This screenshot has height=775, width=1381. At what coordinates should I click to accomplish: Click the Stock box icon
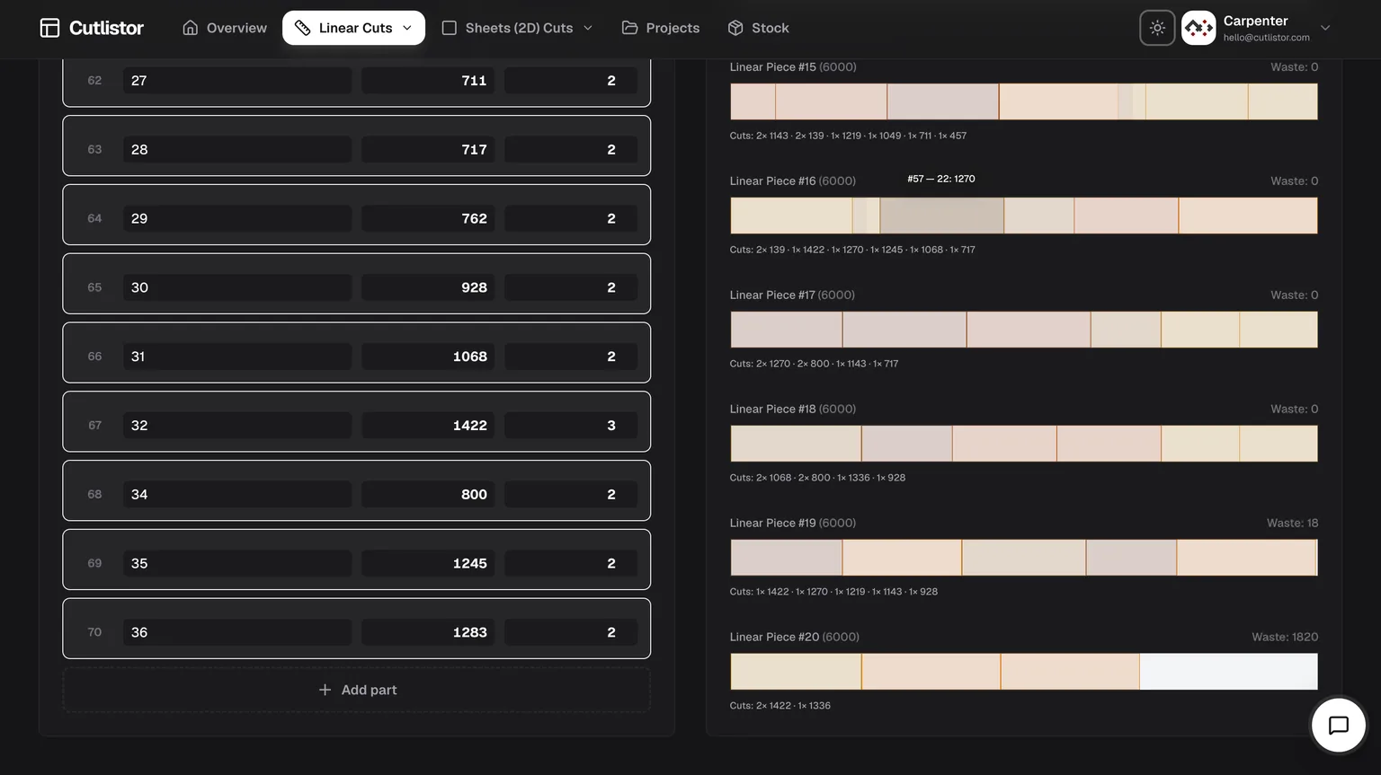pos(735,28)
